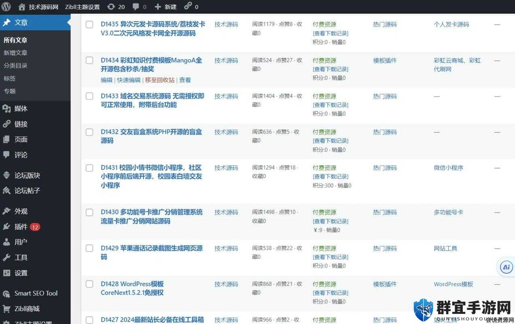Click the ￥:9 · 销量0 price text

[326, 230]
